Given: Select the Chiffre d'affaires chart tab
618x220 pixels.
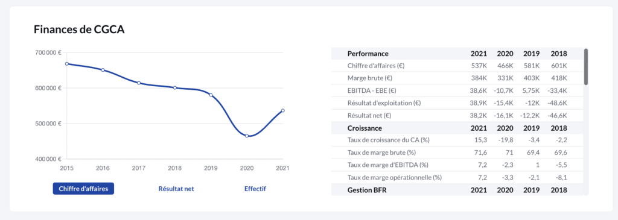Looking at the screenshot, I should pos(83,189).
